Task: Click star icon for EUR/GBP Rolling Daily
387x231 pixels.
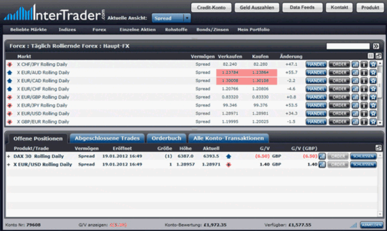Action: (373, 97)
